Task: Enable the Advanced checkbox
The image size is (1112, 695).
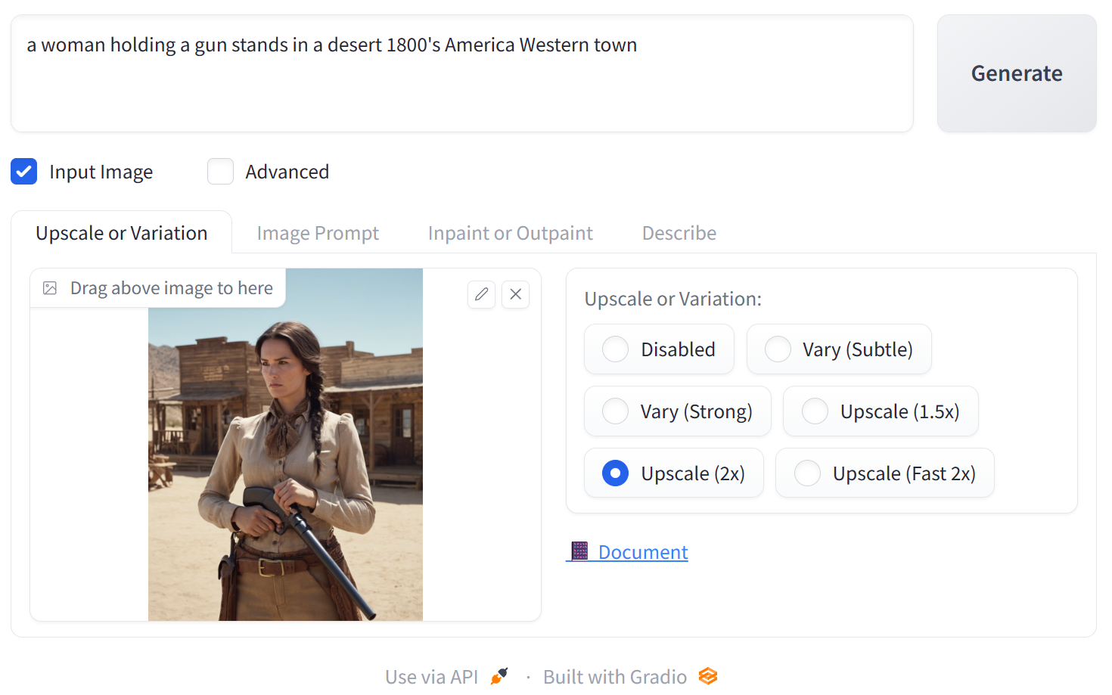Action: coord(221,172)
